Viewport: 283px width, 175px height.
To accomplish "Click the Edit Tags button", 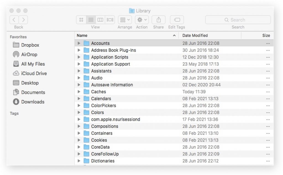I will [x=177, y=20].
